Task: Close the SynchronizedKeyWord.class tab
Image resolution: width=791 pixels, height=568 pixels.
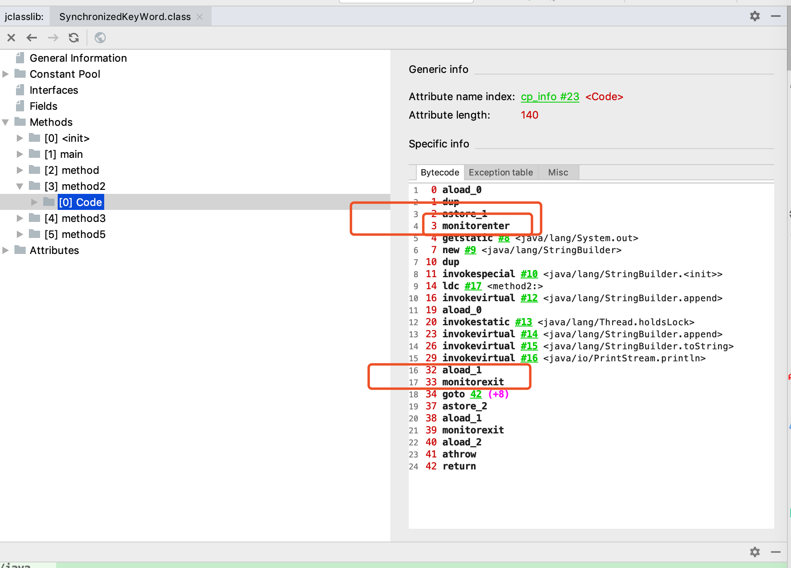Action: pyautogui.click(x=200, y=17)
